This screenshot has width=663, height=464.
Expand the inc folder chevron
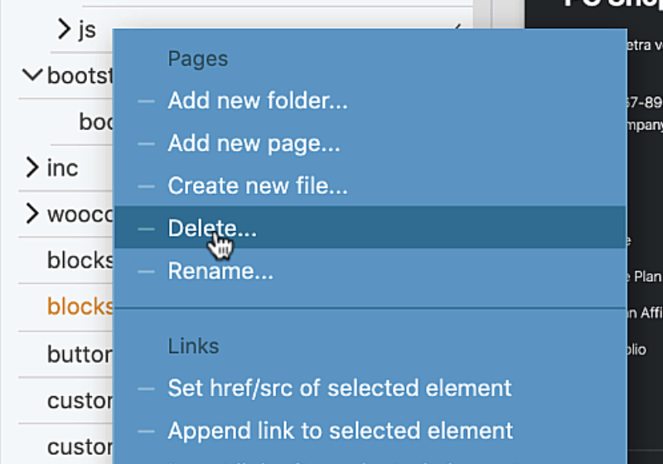coord(32,167)
